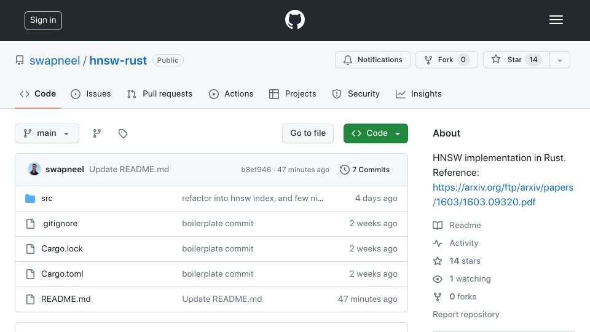The image size is (590, 332).
Task: Switch to the Code tab
Action: tap(37, 93)
